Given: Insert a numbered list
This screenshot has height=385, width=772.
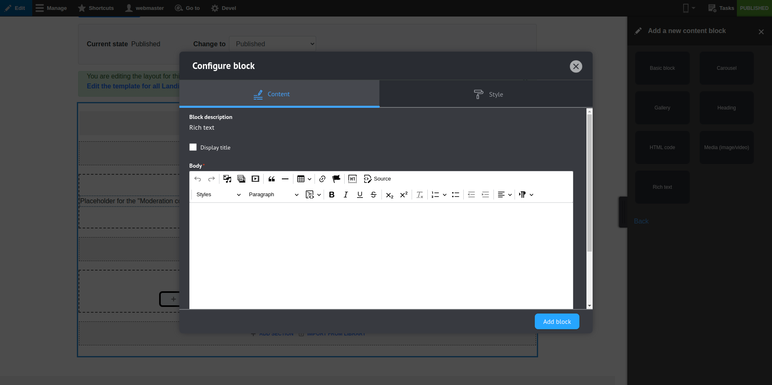Looking at the screenshot, I should pyautogui.click(x=435, y=195).
